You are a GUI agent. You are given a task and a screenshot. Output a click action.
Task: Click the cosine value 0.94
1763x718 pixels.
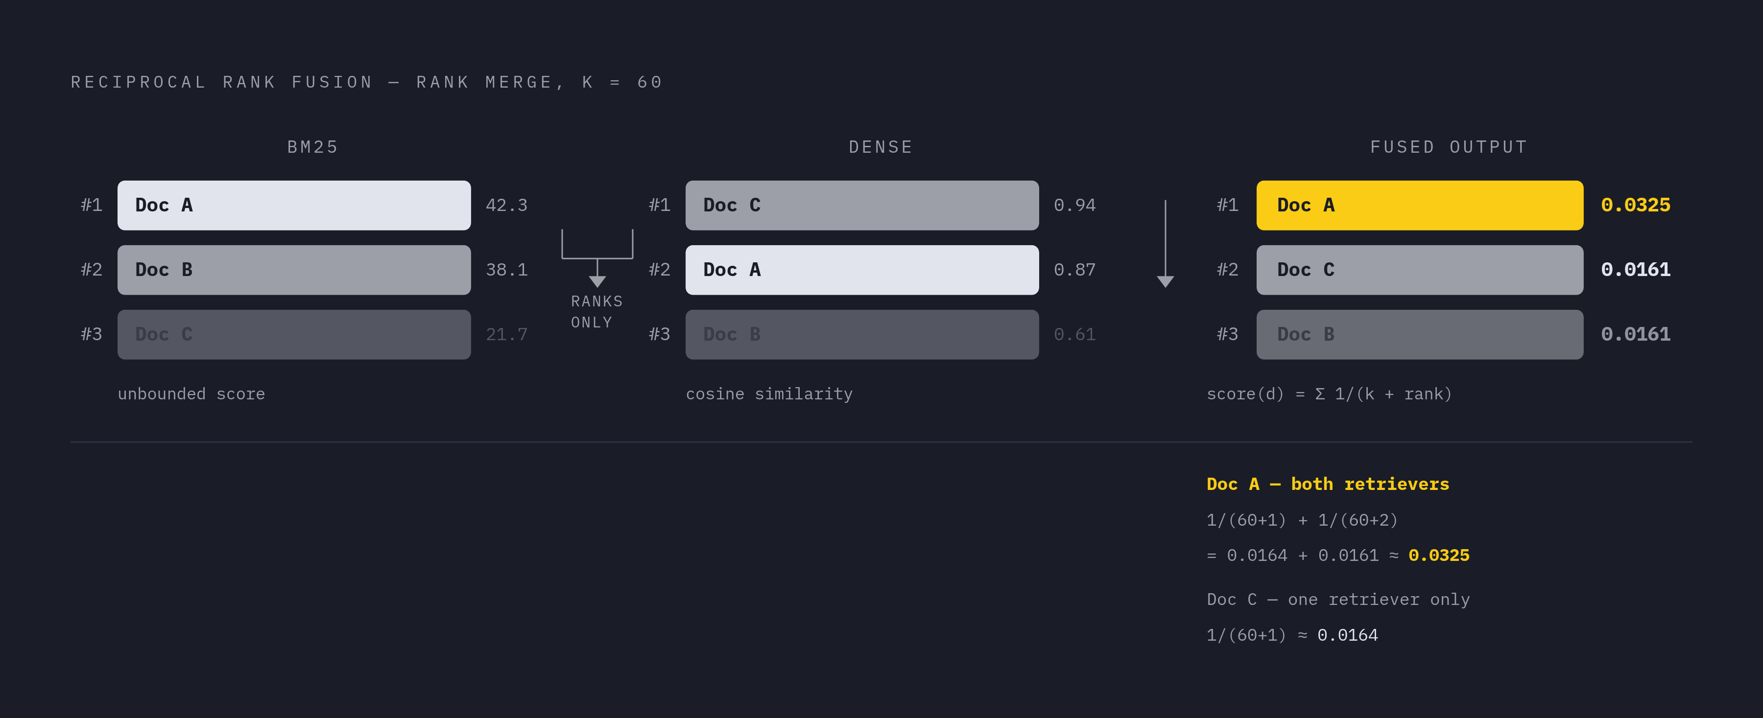click(1074, 205)
